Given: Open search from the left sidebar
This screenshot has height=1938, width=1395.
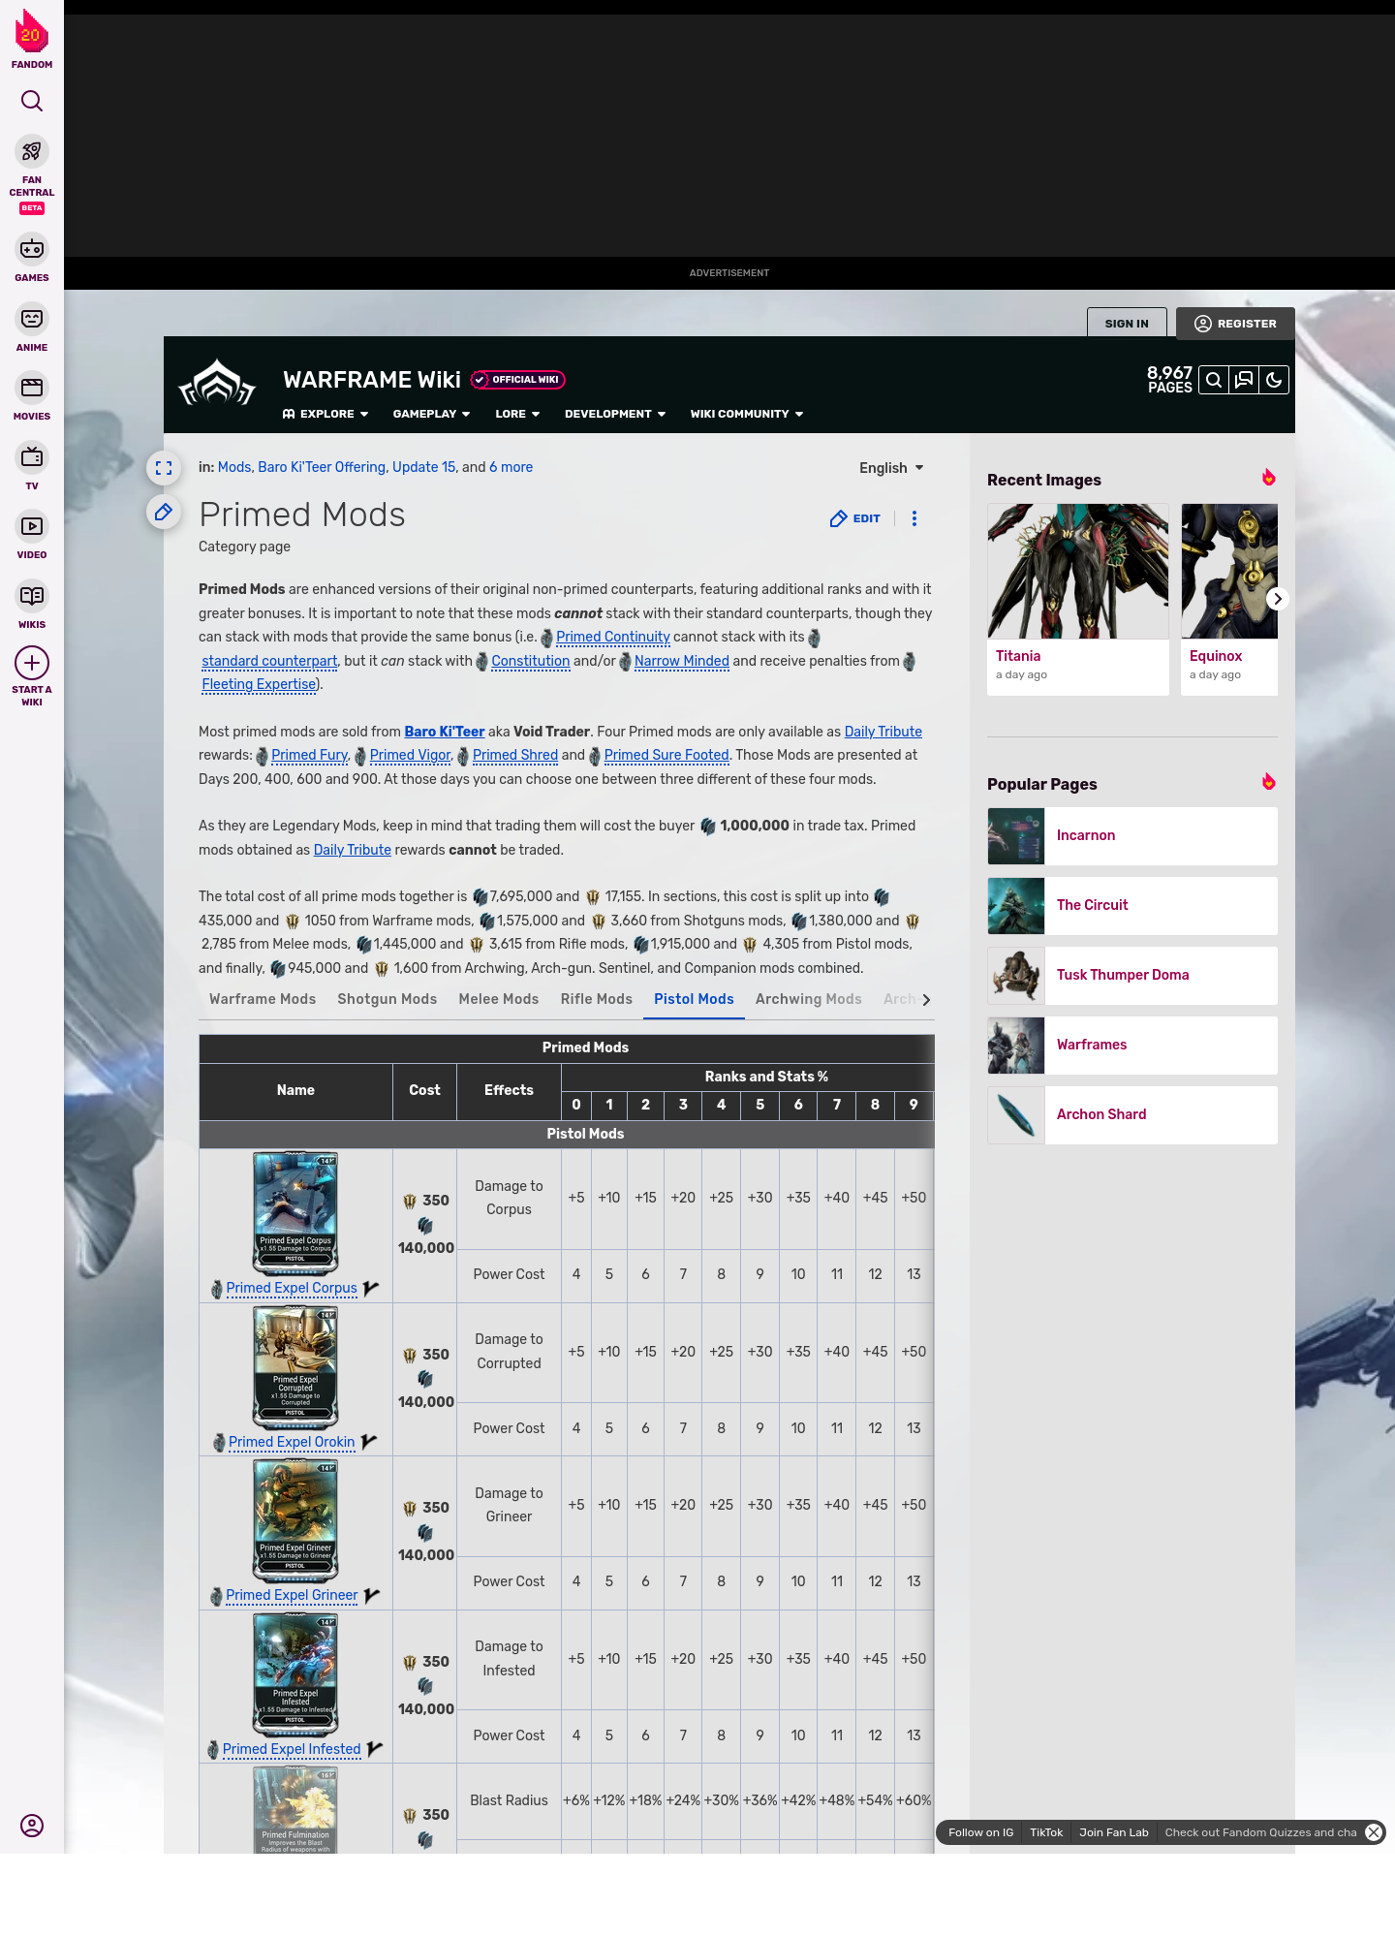Looking at the screenshot, I should [32, 102].
